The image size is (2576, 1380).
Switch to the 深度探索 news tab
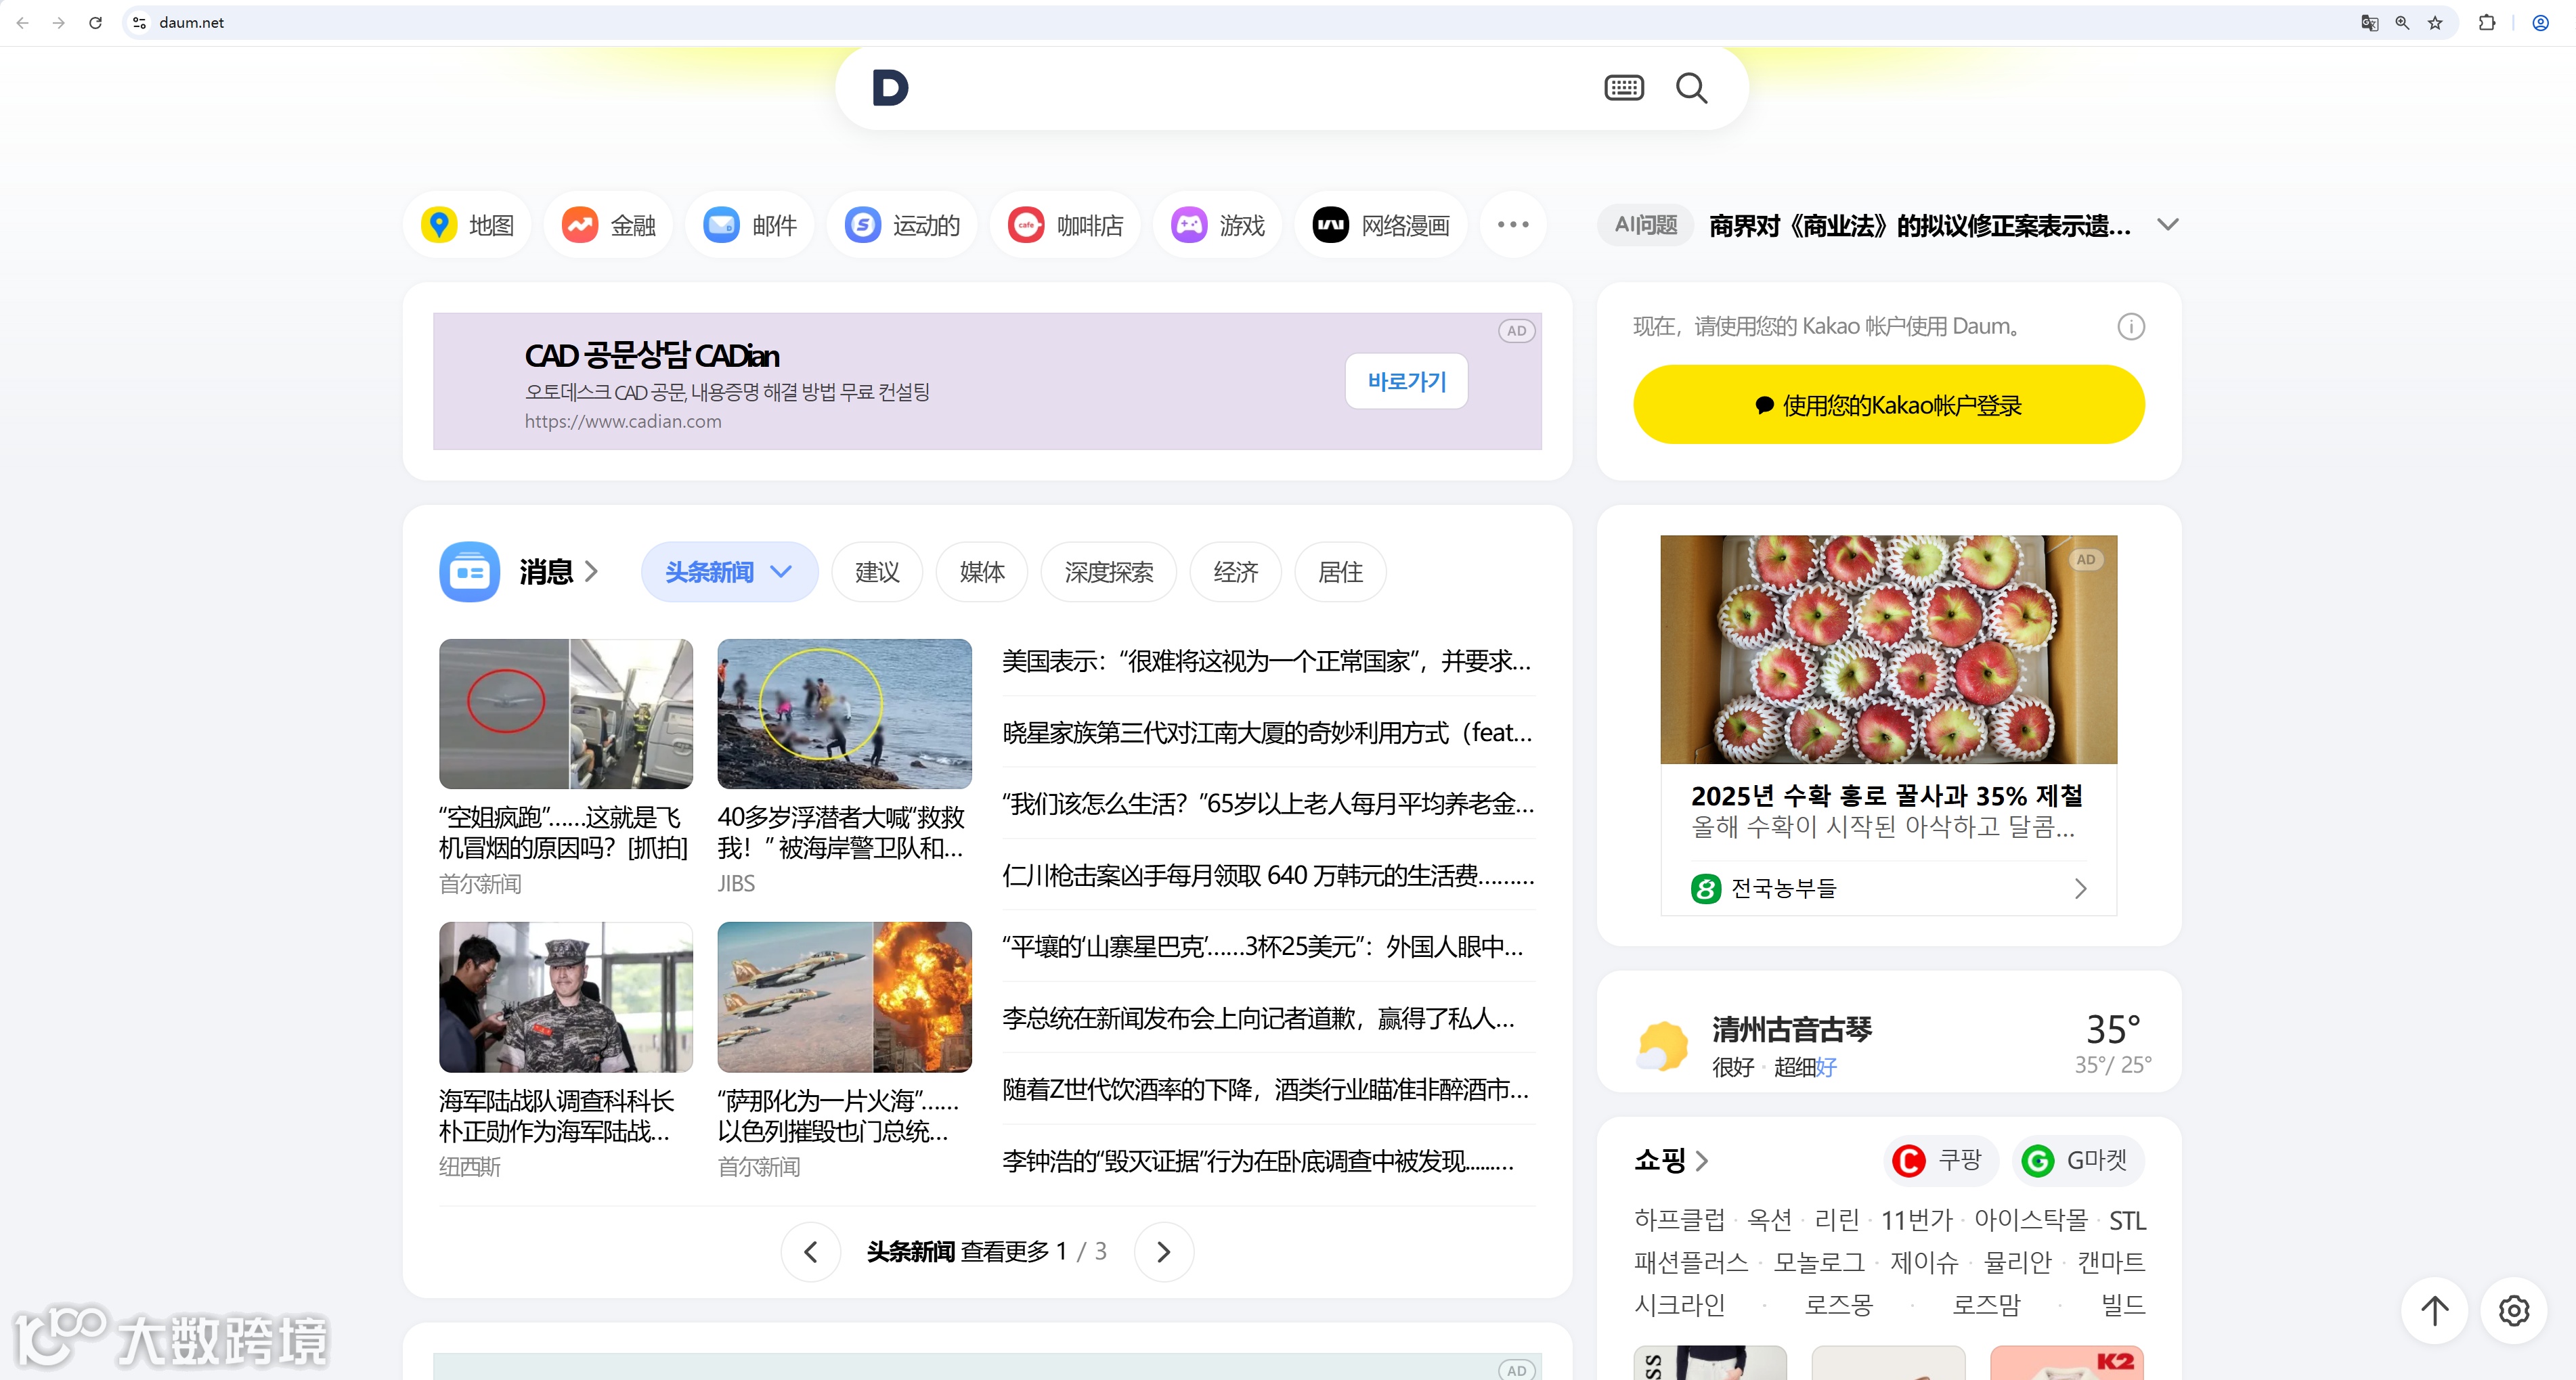(1108, 572)
